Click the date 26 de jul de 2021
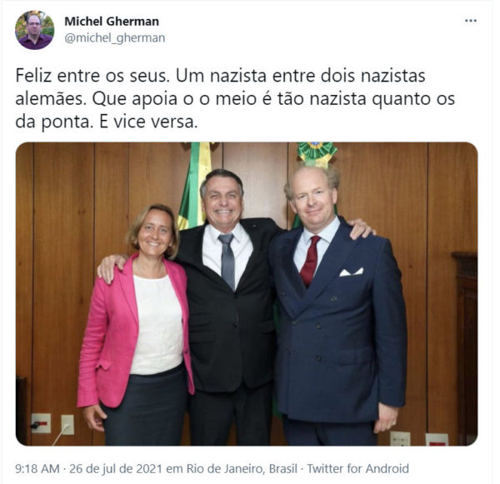500x484 pixels. tap(117, 469)
